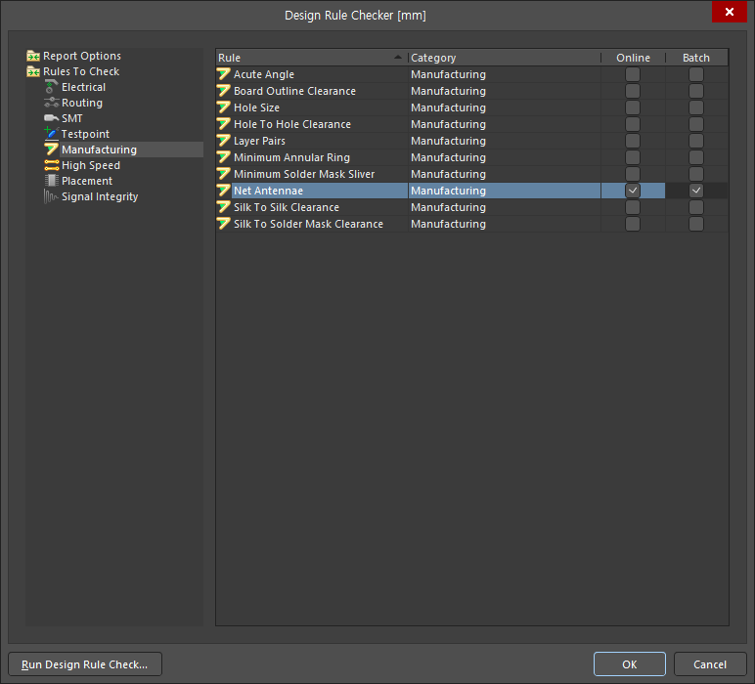Click the Silk To Silk Clearance rule icon

223,207
